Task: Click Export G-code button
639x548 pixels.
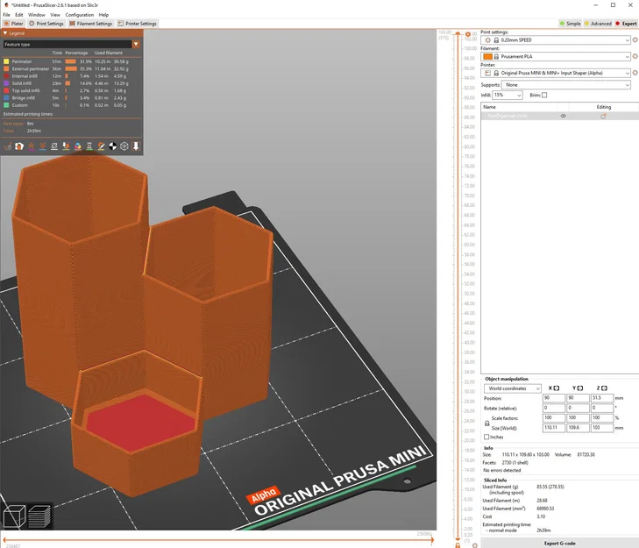Action: (x=559, y=543)
